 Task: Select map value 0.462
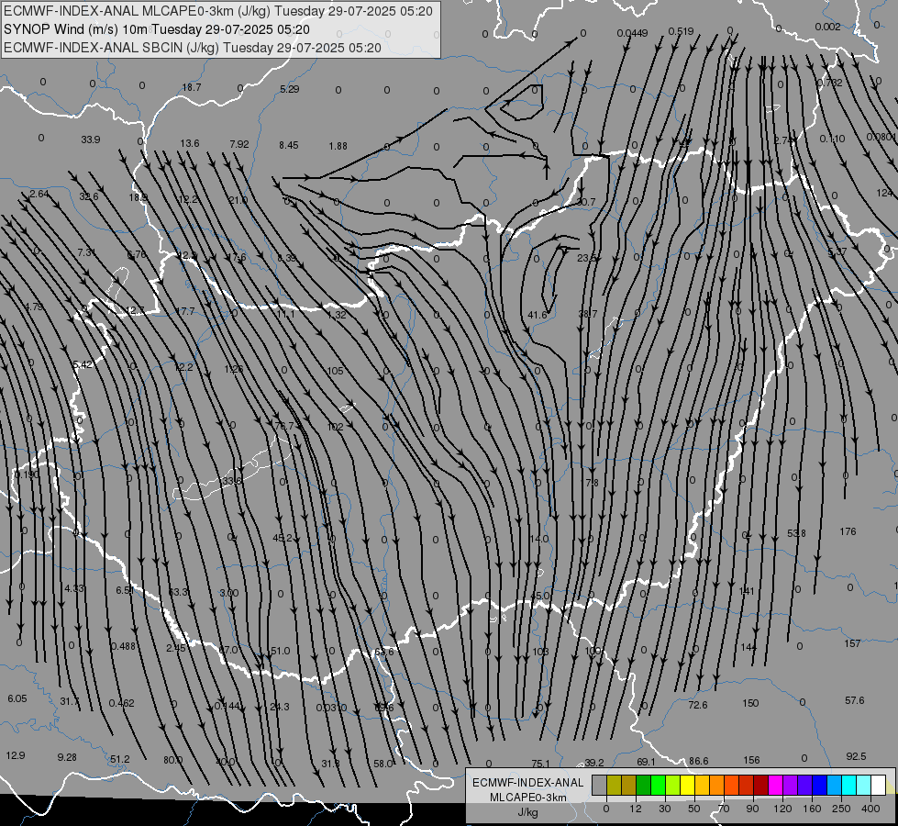click(121, 703)
